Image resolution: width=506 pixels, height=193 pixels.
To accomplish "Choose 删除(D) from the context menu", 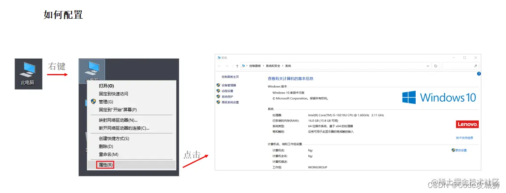I will click(106, 146).
